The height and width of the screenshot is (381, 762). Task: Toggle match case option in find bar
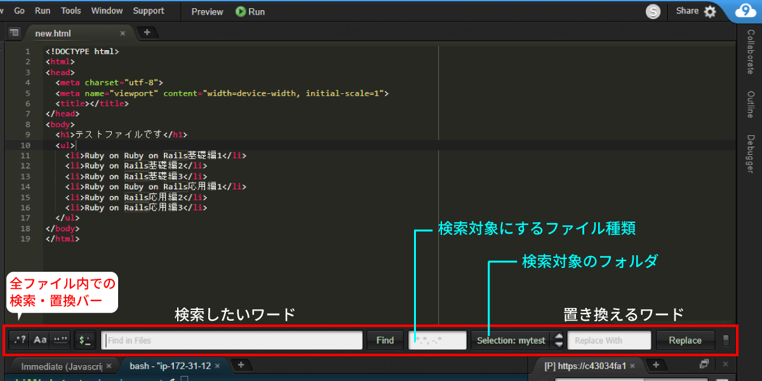pos(40,340)
